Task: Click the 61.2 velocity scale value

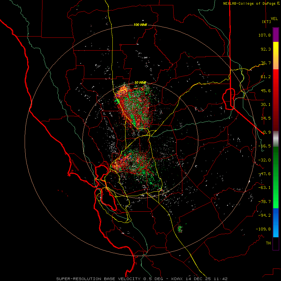Action: point(266,77)
